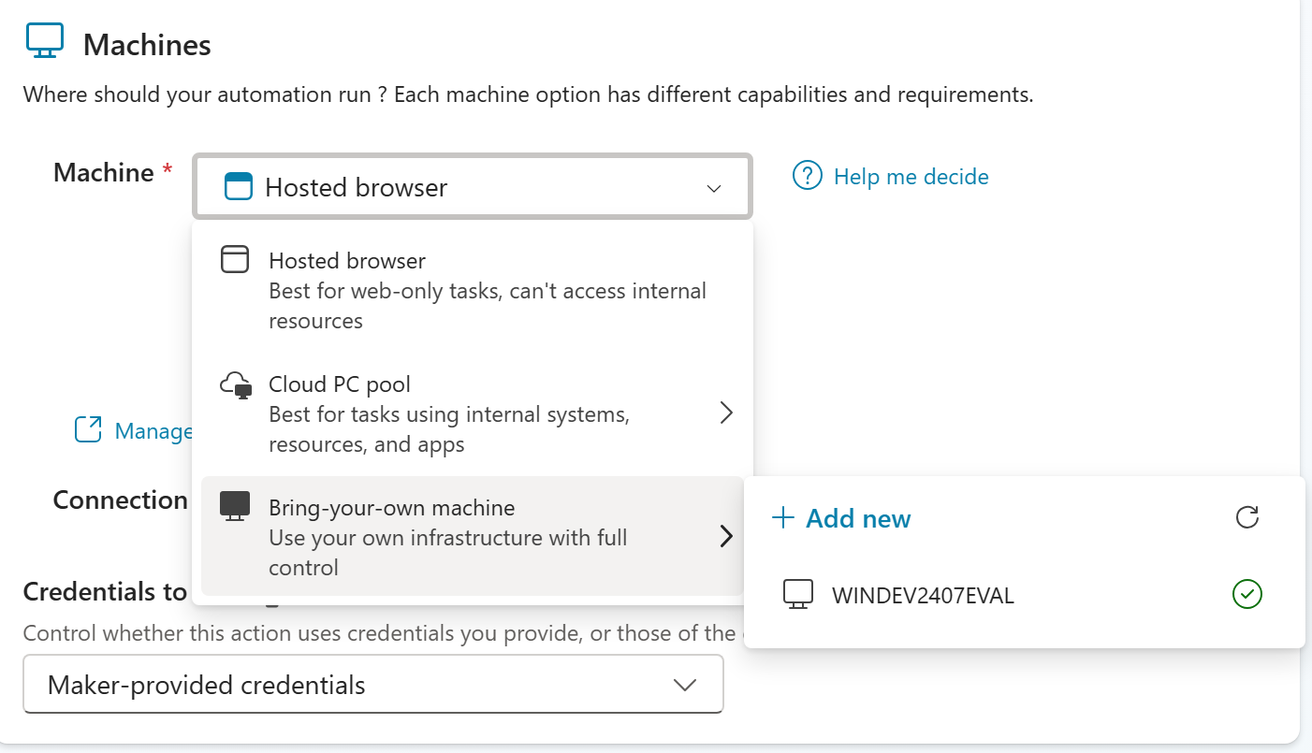
Task: Click the Bring-your-own machine monitor icon
Action: click(235, 506)
